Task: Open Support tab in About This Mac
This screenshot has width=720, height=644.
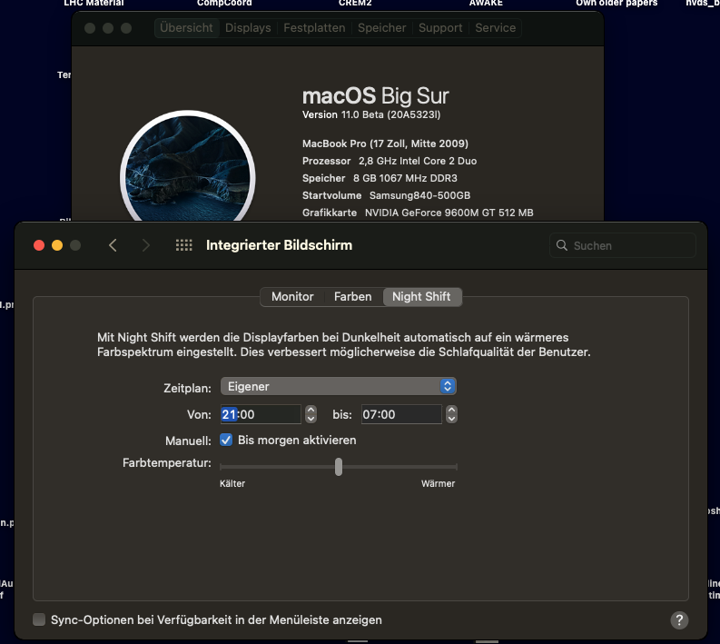Action: [x=440, y=28]
